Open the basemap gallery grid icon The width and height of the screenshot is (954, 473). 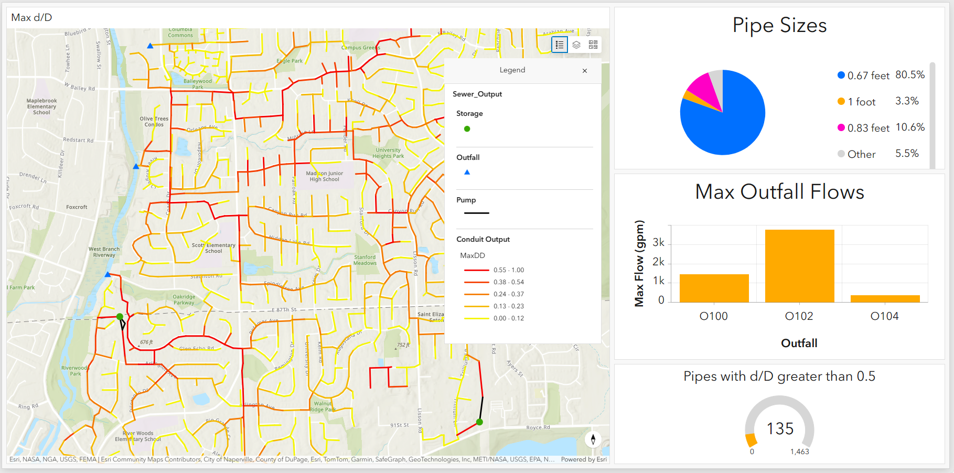pyautogui.click(x=593, y=45)
